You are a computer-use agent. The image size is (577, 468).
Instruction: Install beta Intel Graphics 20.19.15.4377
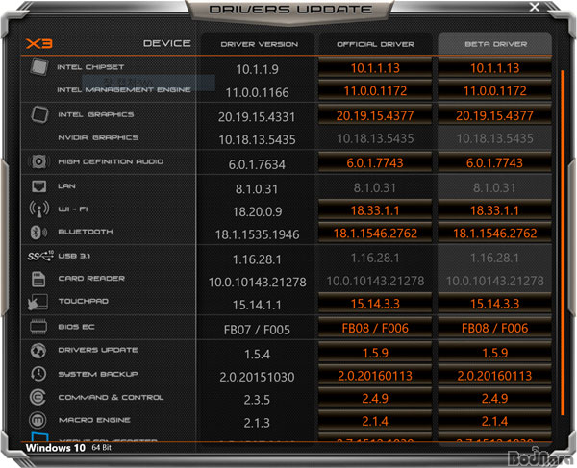point(494,115)
